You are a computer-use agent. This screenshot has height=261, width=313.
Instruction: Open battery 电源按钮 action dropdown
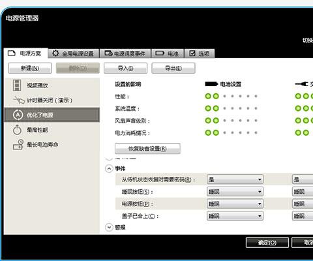pyautogui.click(x=235, y=204)
